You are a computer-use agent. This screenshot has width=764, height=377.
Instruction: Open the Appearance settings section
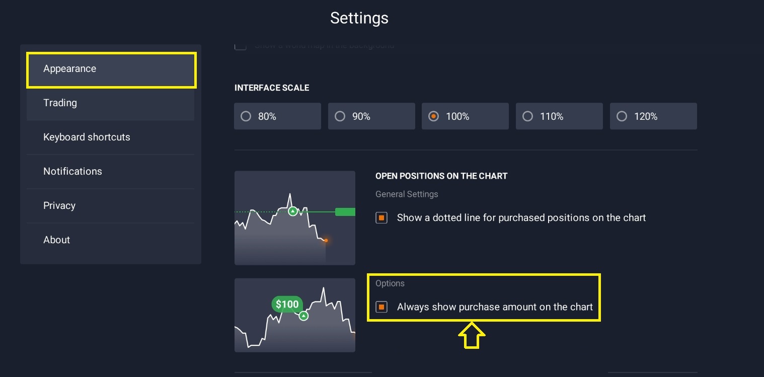(x=111, y=70)
